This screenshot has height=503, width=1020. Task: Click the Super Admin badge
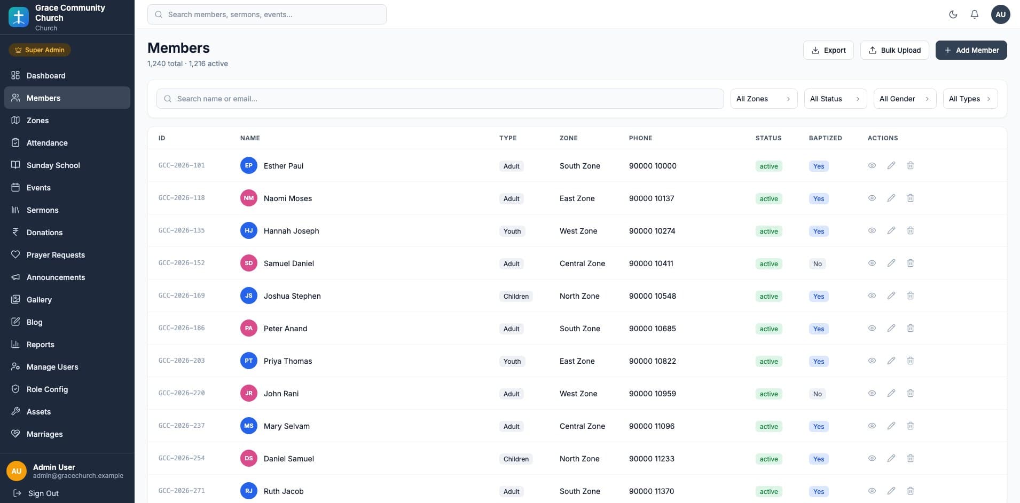[x=40, y=50]
